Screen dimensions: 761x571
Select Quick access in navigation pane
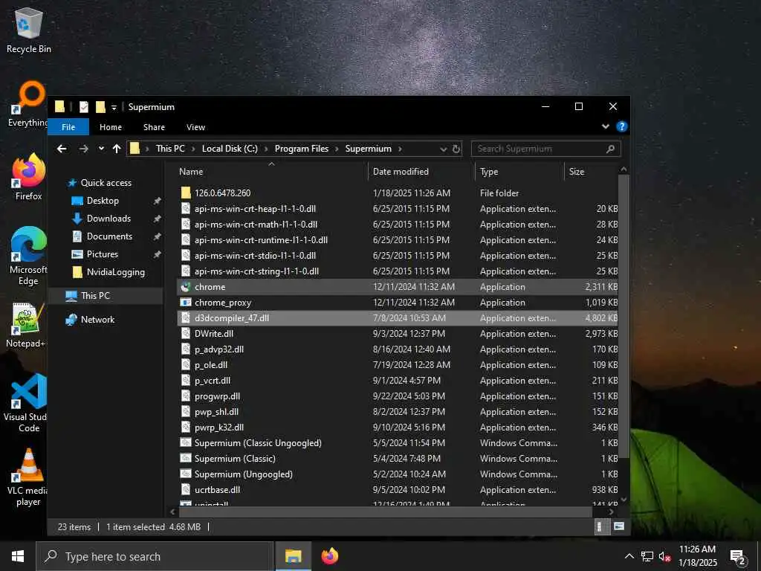point(106,183)
